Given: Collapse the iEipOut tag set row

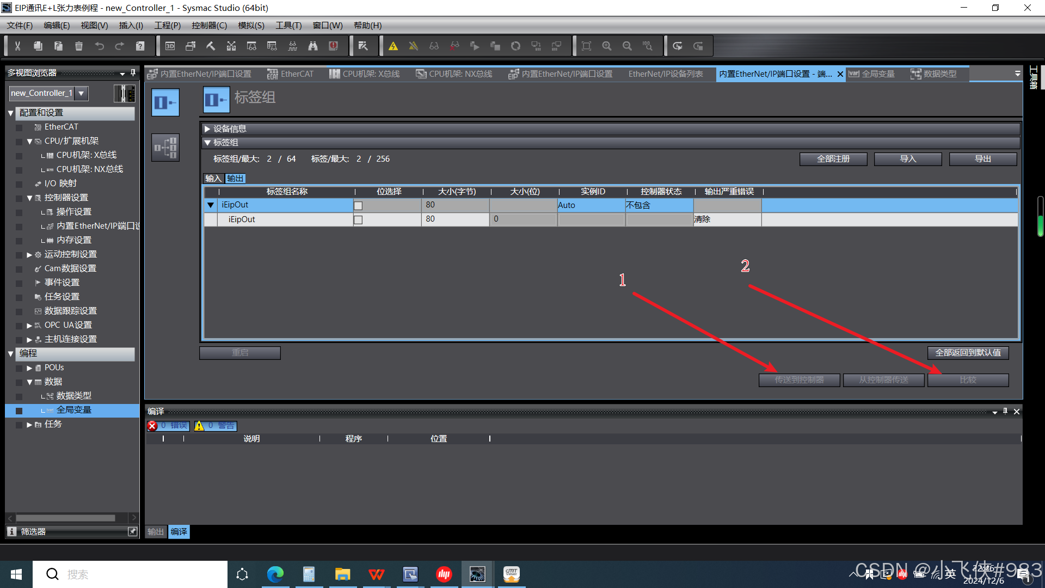Looking at the screenshot, I should tap(211, 205).
